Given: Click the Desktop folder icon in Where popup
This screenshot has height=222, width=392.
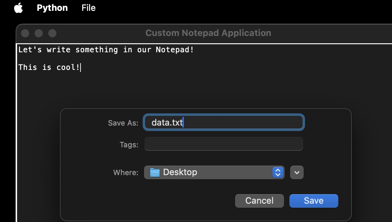Looking at the screenshot, I should 155,172.
